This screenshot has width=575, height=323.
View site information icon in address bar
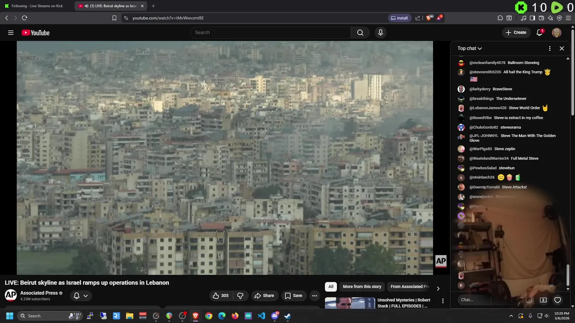[126, 18]
